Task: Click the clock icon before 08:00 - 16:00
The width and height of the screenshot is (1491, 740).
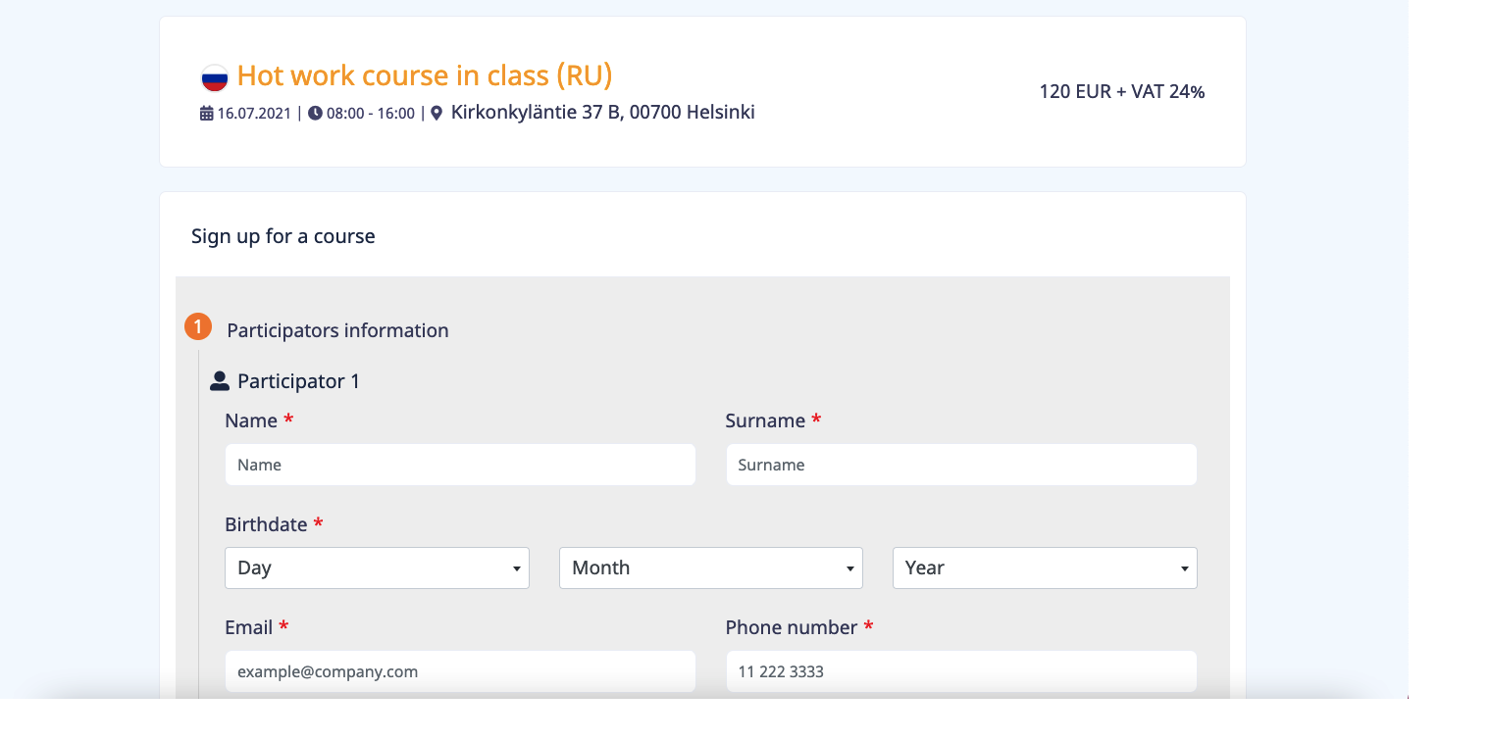Action: 315,114
